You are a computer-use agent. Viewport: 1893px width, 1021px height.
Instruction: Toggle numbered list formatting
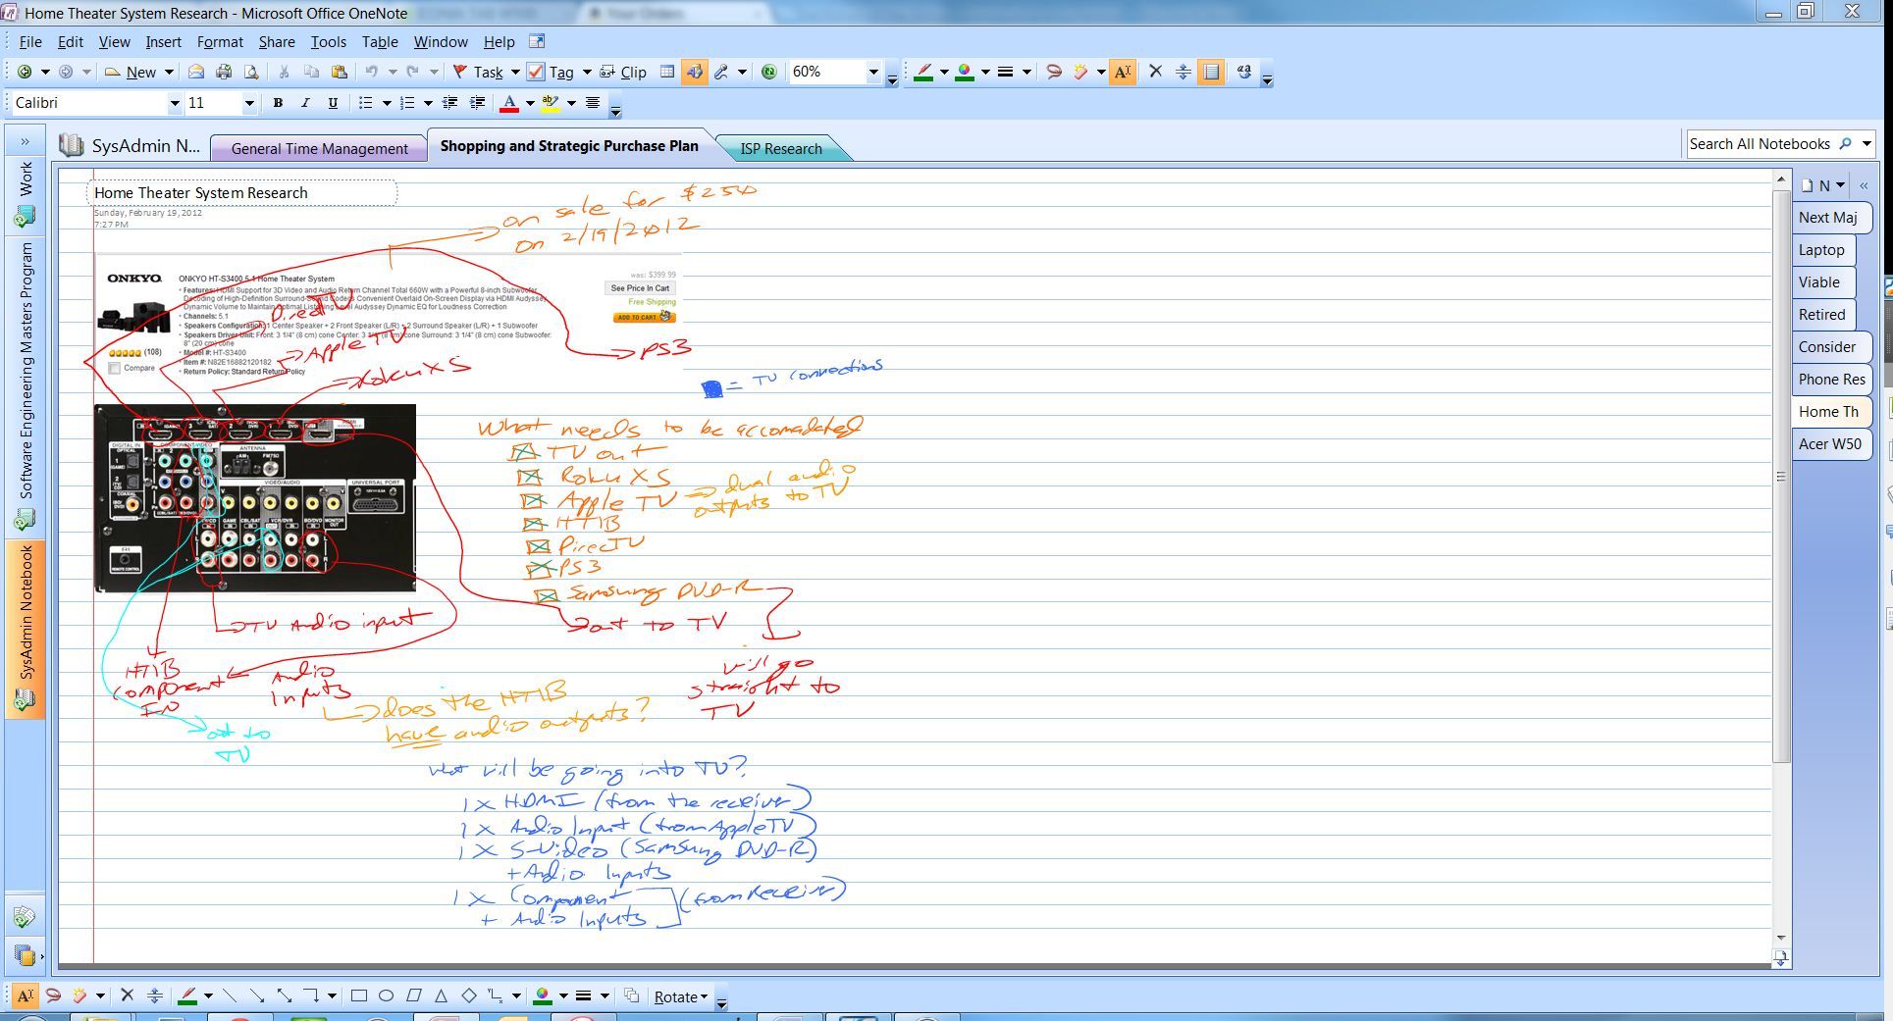(407, 103)
